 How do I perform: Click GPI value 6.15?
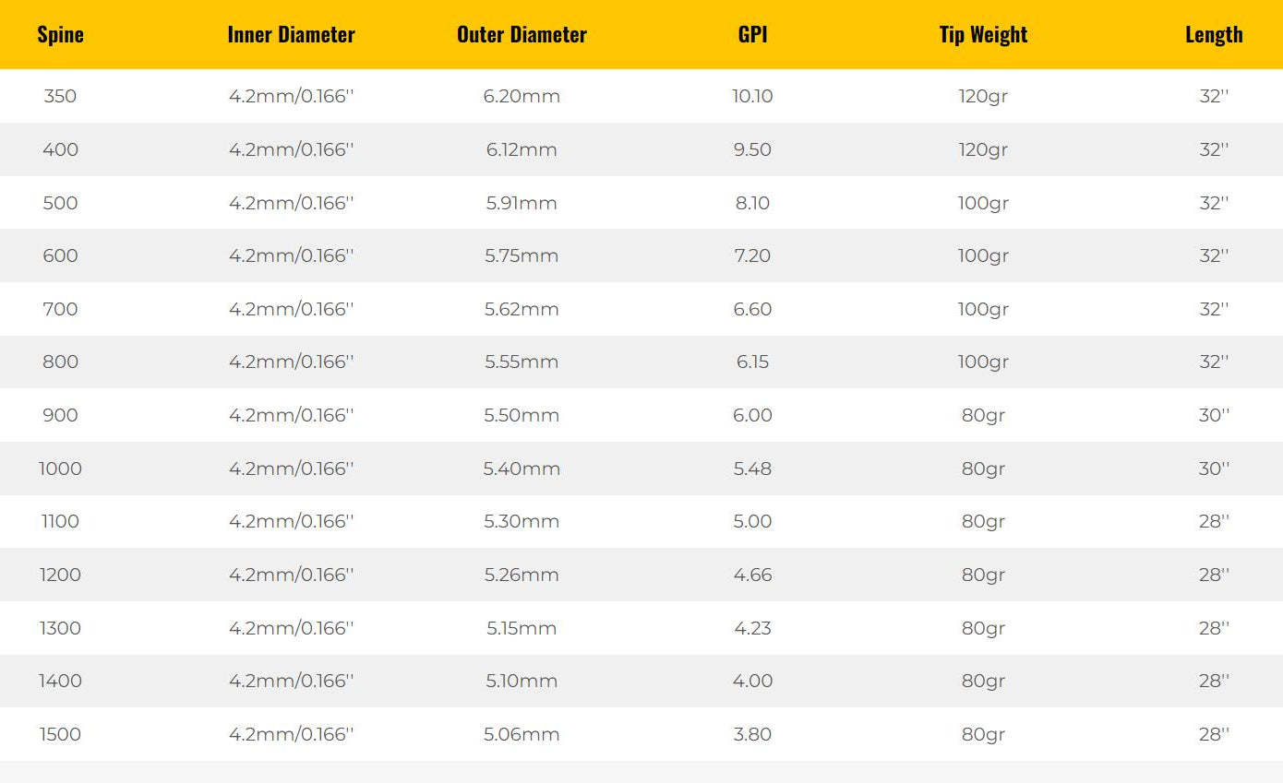pos(752,362)
